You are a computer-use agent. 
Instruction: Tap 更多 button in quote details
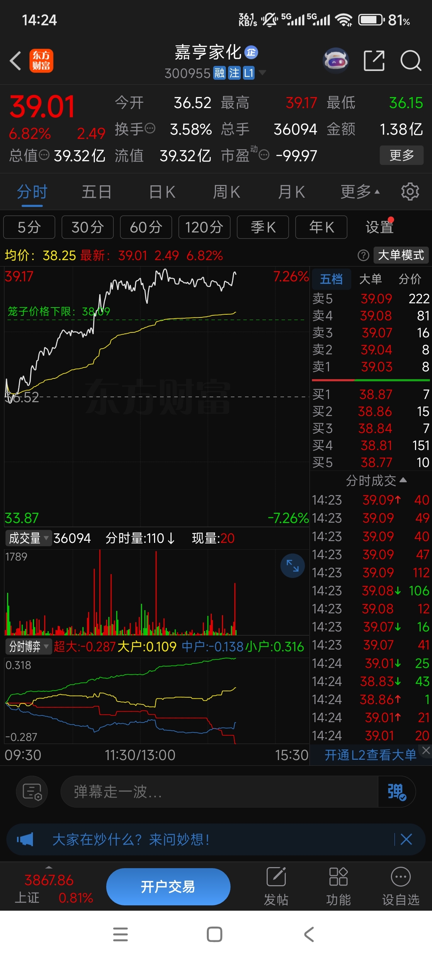[402, 155]
